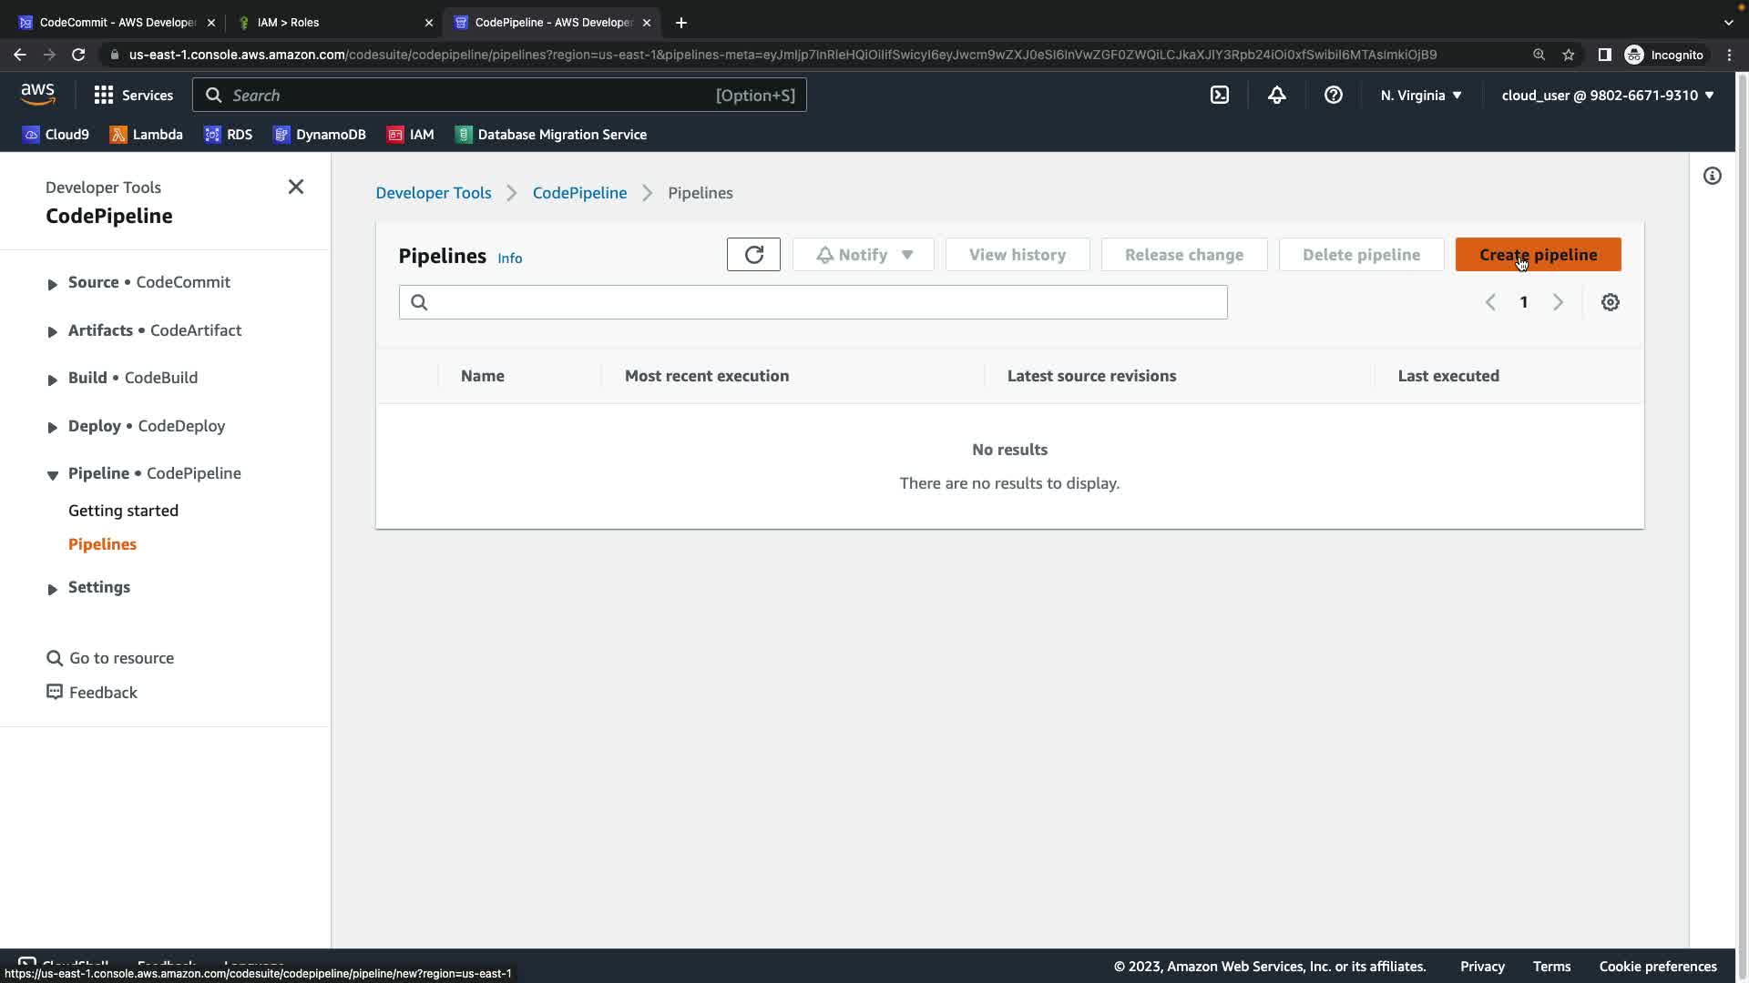This screenshot has width=1749, height=983.
Task: Click the help question mark icon
Action: click(1333, 95)
